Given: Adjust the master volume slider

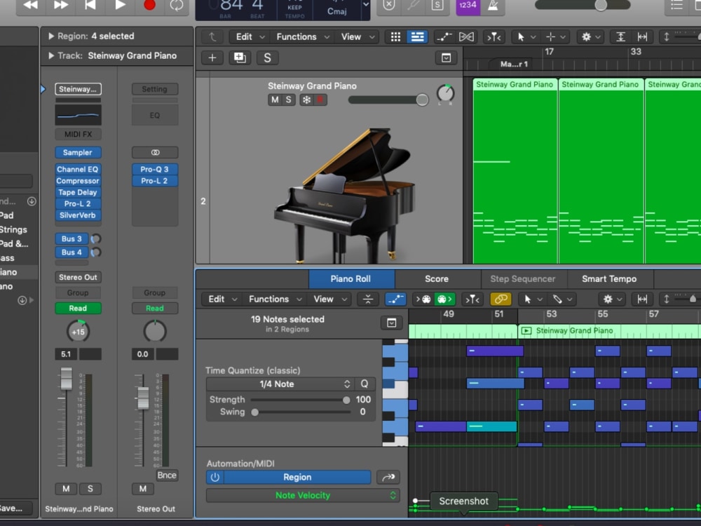Looking at the screenshot, I should pos(583,6).
